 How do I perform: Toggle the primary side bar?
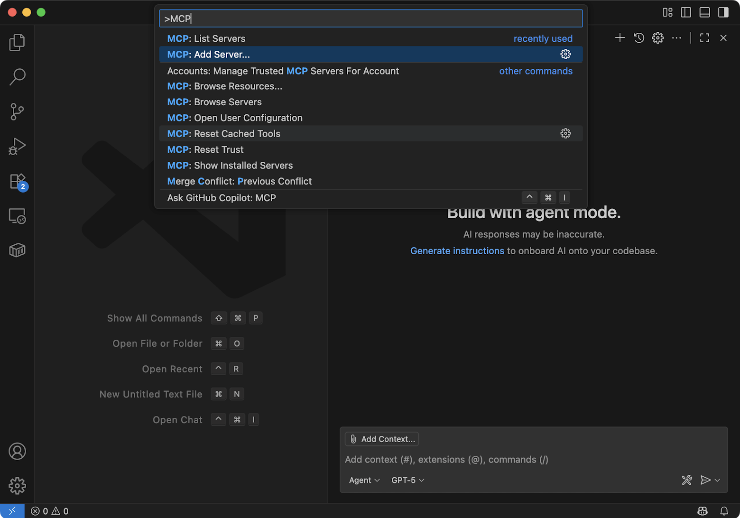(686, 12)
